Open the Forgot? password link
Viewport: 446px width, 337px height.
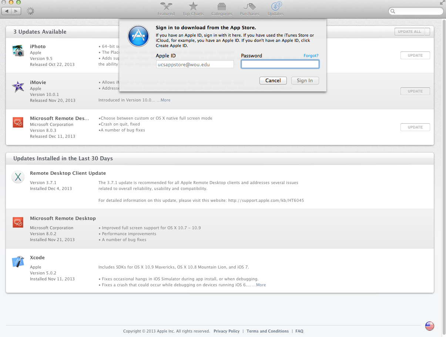(x=311, y=56)
